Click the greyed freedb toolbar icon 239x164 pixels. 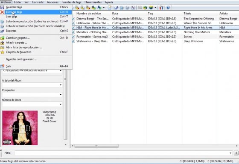(140, 8)
